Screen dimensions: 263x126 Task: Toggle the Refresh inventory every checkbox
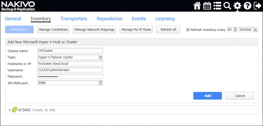tap(188, 30)
